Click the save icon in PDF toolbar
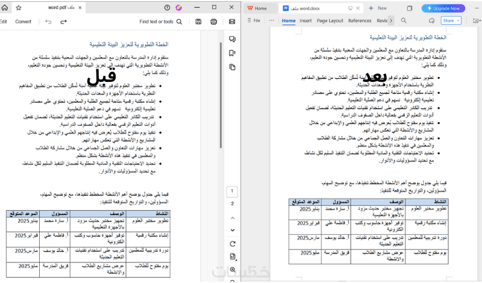Image resolution: width=482 pixels, height=283 pixels. coord(198,22)
